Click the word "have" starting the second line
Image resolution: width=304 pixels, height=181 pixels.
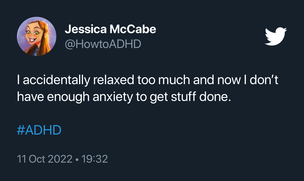(x=28, y=97)
